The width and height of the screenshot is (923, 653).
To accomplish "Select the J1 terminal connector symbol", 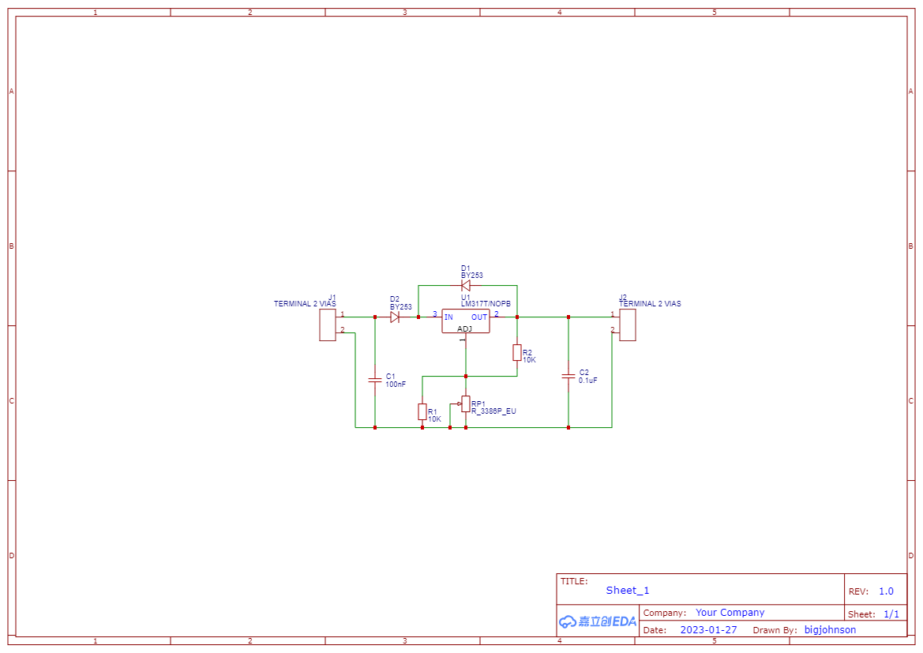I will pos(328,325).
